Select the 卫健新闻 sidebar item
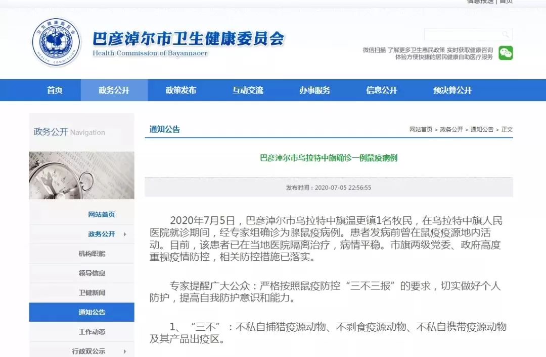This screenshot has height=357, width=546. pos(92,293)
